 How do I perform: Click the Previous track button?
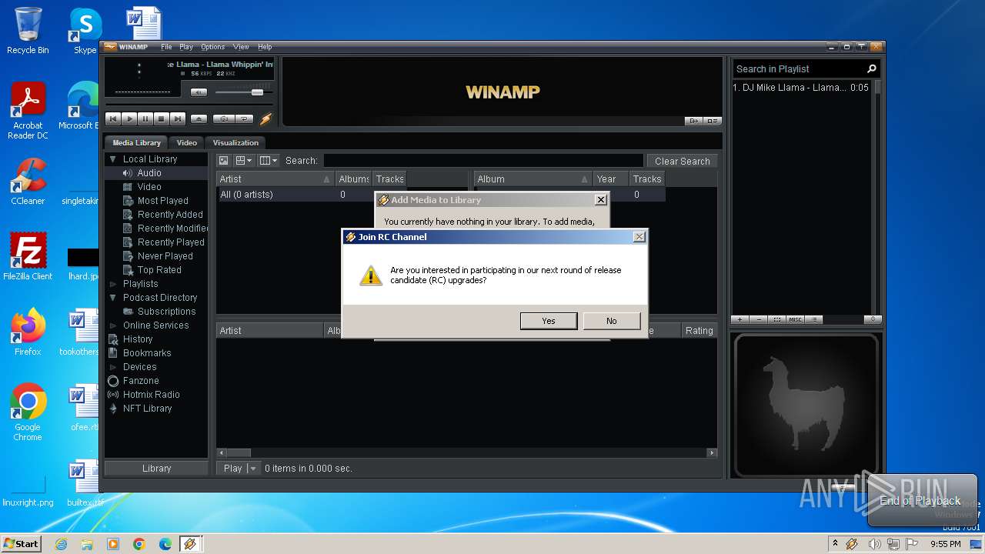pos(113,119)
